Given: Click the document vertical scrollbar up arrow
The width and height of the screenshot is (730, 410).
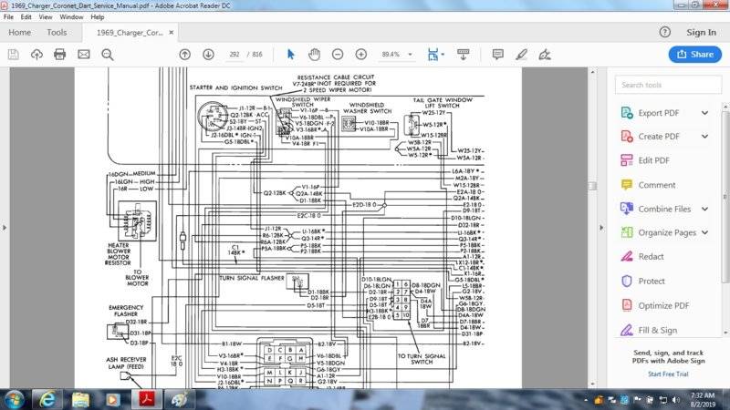Looking at the screenshot, I should coord(592,72).
